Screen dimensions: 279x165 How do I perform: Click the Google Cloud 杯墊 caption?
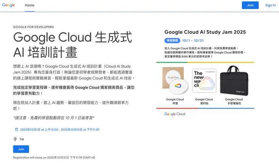[x=175, y=101]
